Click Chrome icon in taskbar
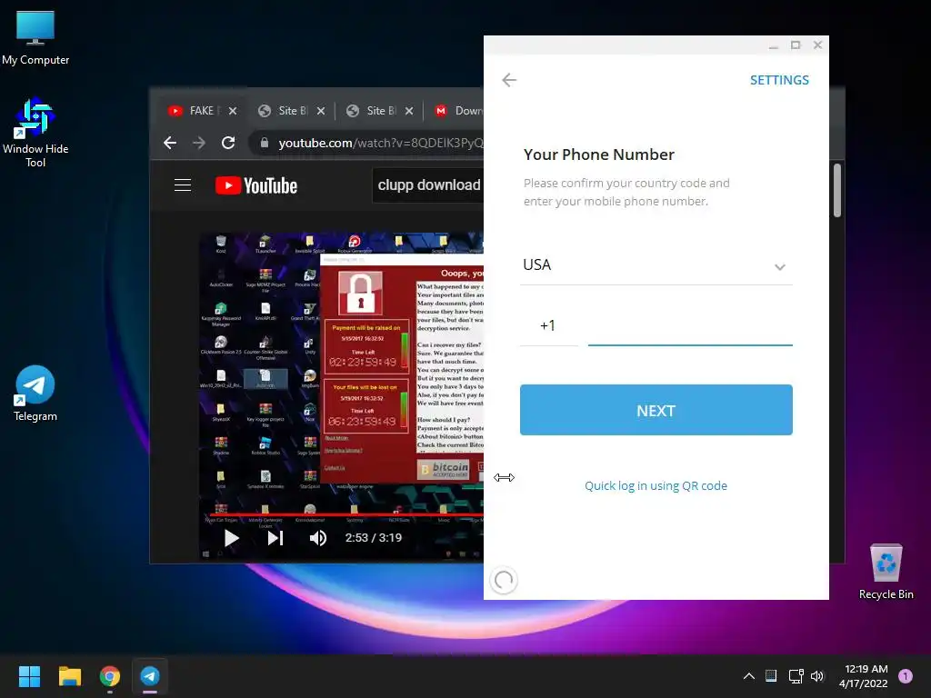The height and width of the screenshot is (698, 931). click(110, 676)
